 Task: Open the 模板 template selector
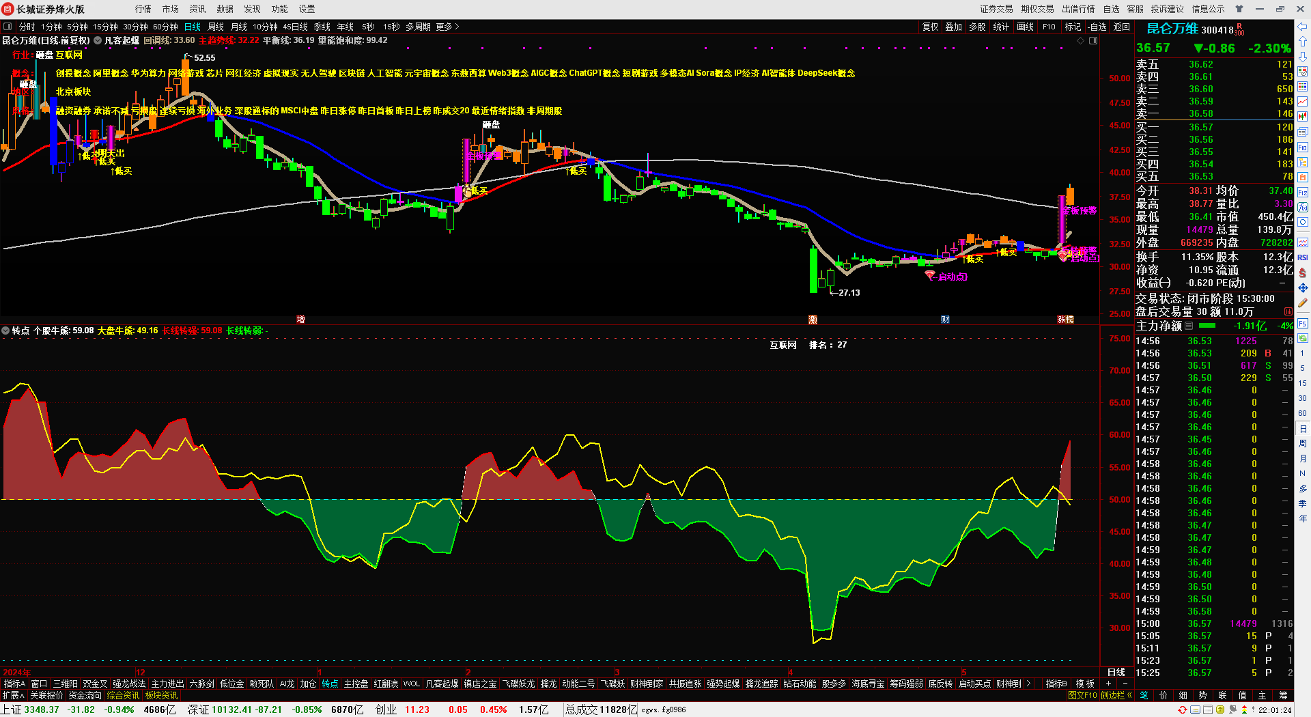(1085, 684)
